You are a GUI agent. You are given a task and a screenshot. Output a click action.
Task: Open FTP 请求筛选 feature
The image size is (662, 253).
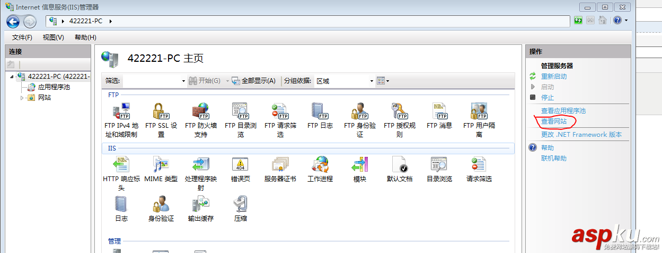click(x=280, y=120)
